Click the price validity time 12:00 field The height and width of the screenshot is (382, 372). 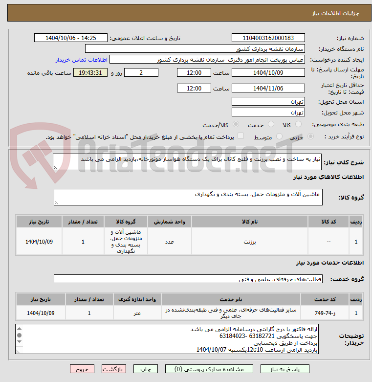(194, 88)
